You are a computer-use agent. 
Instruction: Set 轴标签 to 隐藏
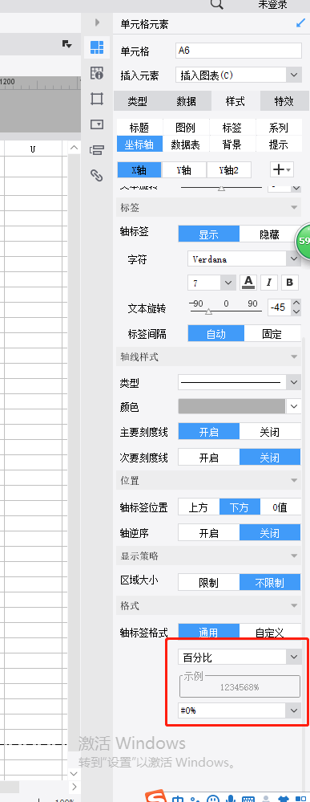pyautogui.click(x=270, y=234)
